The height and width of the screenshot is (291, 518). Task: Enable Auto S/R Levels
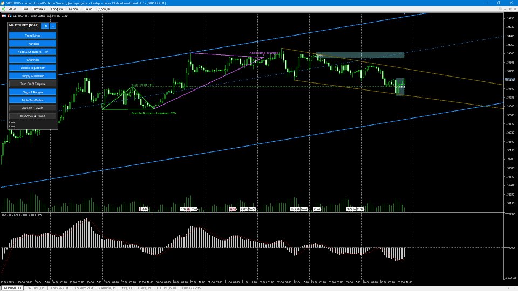click(x=33, y=108)
